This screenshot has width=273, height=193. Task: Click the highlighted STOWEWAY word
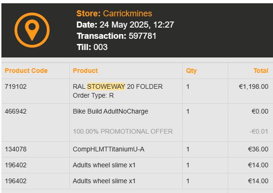pos(106,86)
